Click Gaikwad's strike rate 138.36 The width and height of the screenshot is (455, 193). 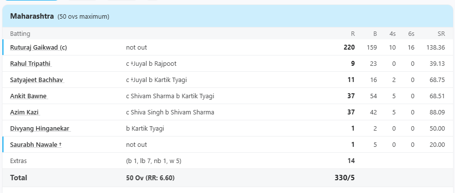click(435, 47)
